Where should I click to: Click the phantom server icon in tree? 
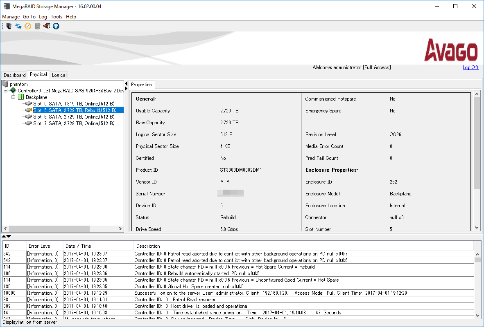click(x=5, y=84)
